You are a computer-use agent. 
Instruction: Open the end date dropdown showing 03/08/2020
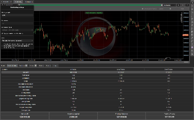click(169, 5)
